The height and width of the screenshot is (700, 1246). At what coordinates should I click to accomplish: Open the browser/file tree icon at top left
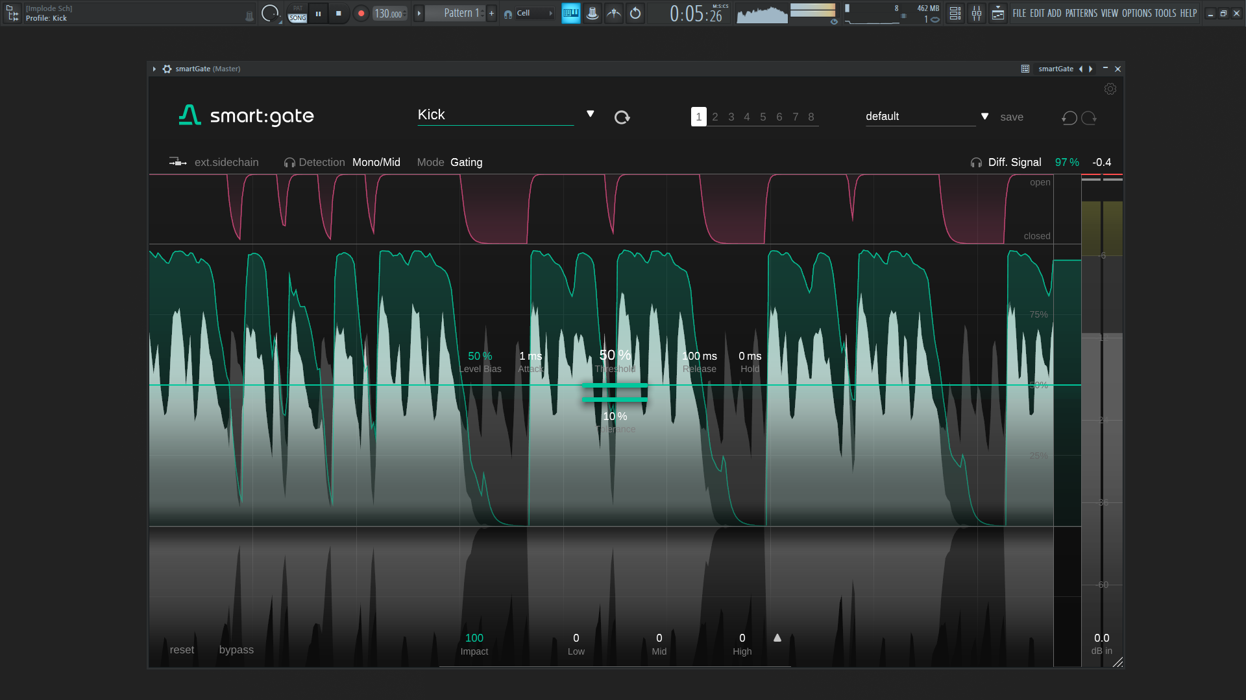pos(13,13)
